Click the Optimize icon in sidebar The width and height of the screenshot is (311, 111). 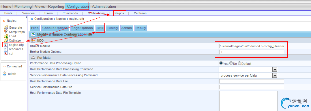[6, 41]
